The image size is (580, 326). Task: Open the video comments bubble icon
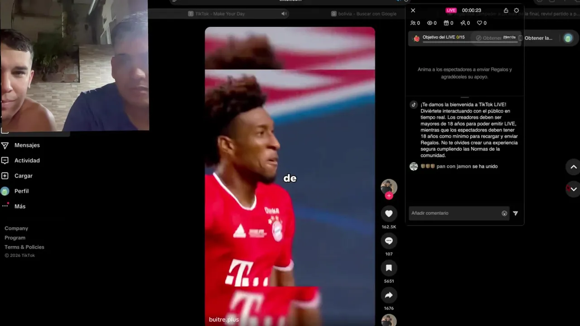(389, 241)
